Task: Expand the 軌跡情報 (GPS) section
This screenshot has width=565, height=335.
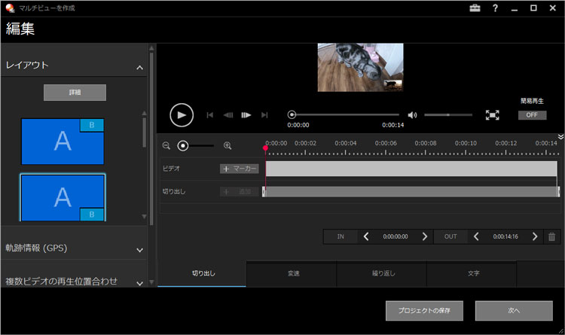Action: pos(140,249)
